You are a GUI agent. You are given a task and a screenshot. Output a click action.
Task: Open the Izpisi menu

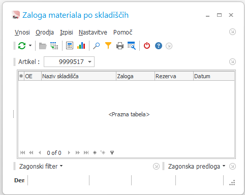click(67, 32)
